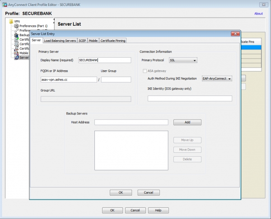
Task: Click the Mobile policy tree icon
Action: click(16, 53)
